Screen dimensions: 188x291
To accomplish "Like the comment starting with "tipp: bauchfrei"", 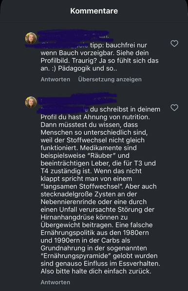I will pyautogui.click(x=174, y=43).
